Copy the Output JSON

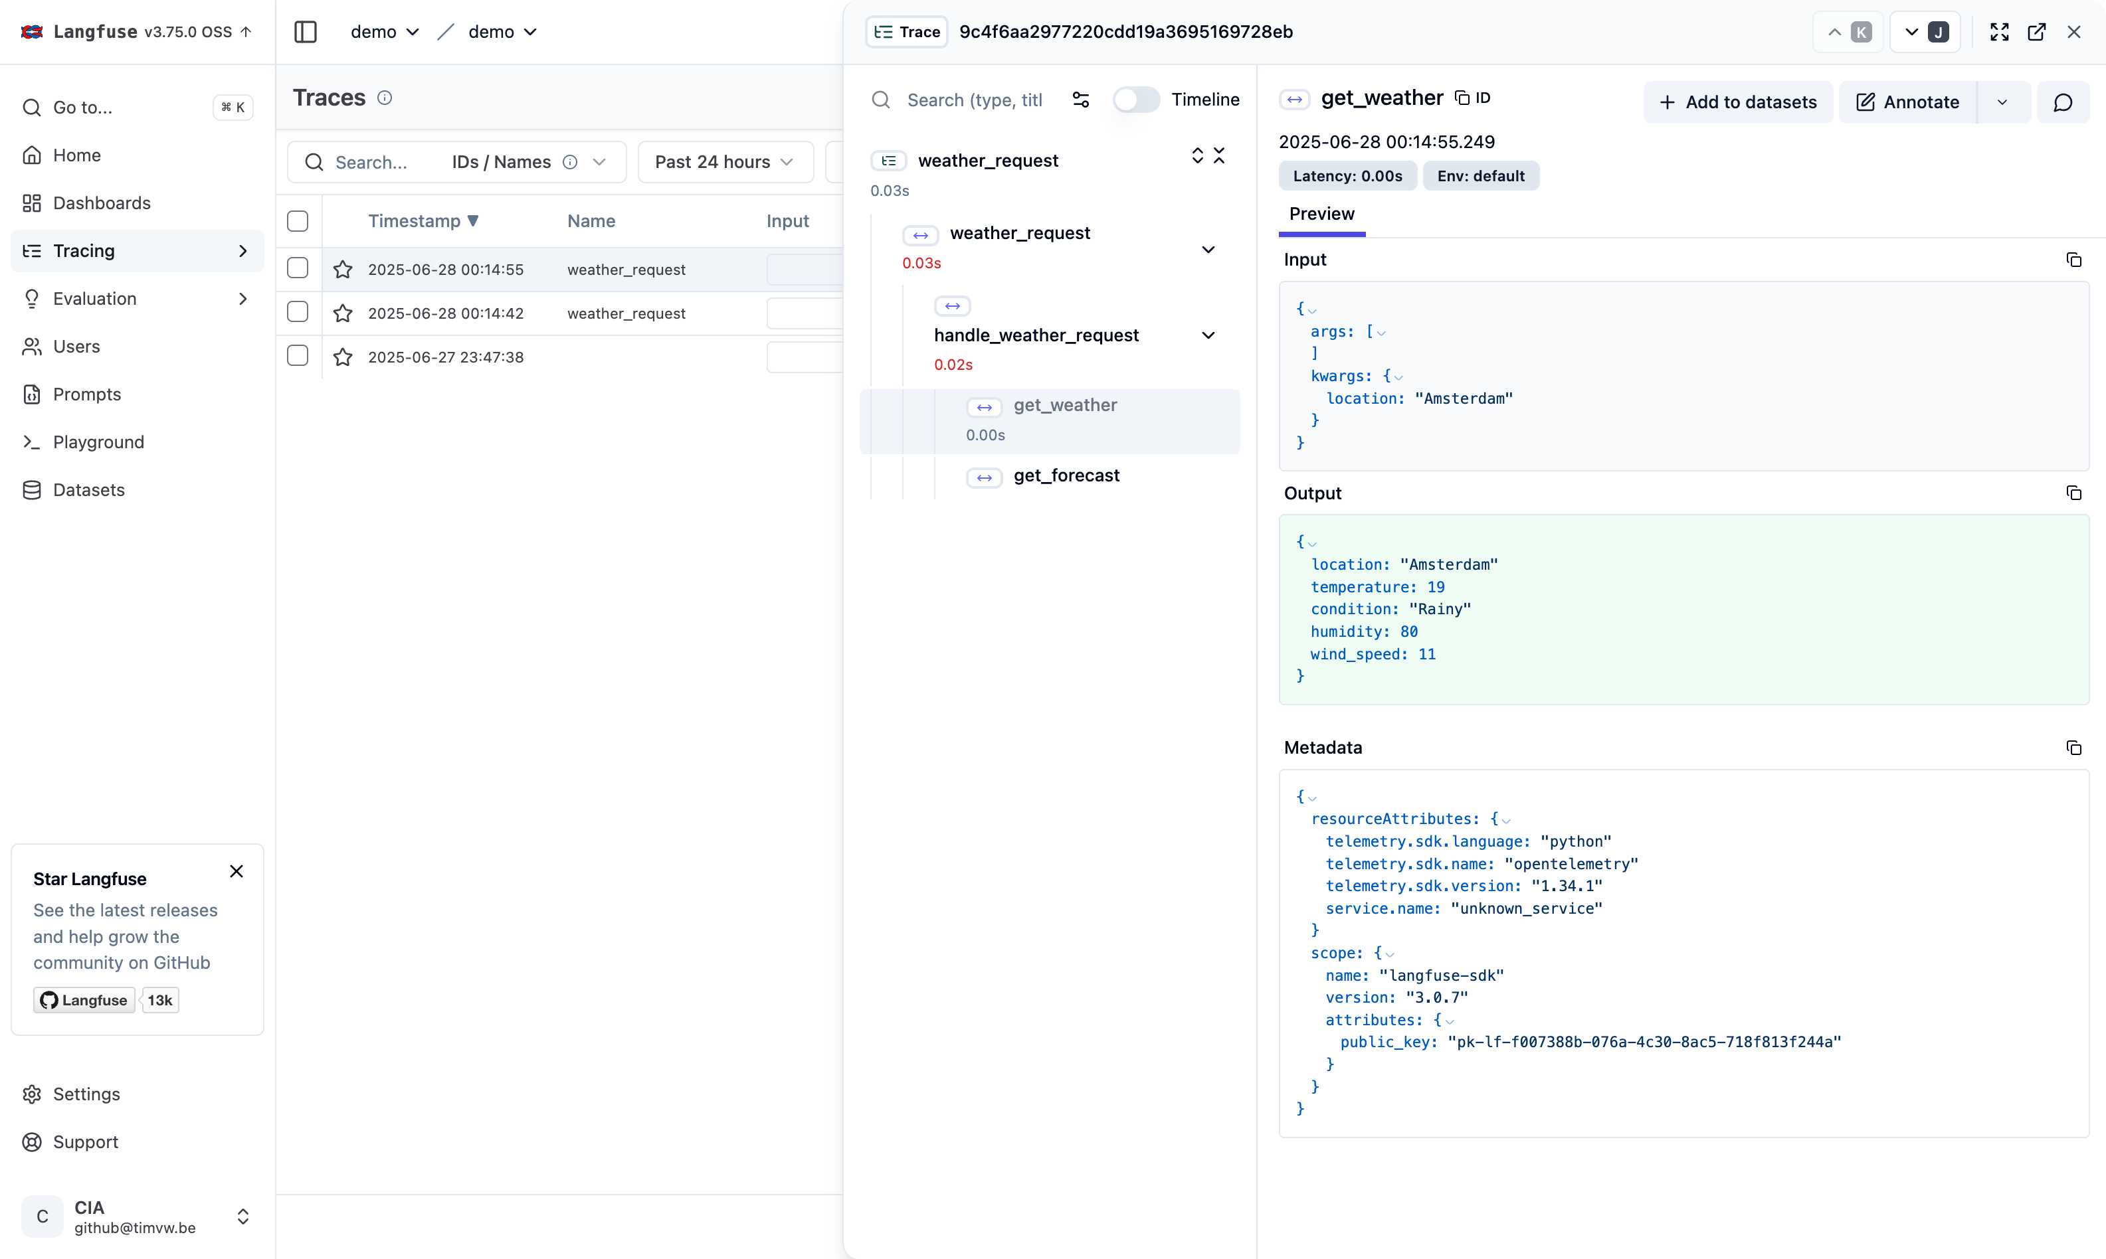point(2073,494)
